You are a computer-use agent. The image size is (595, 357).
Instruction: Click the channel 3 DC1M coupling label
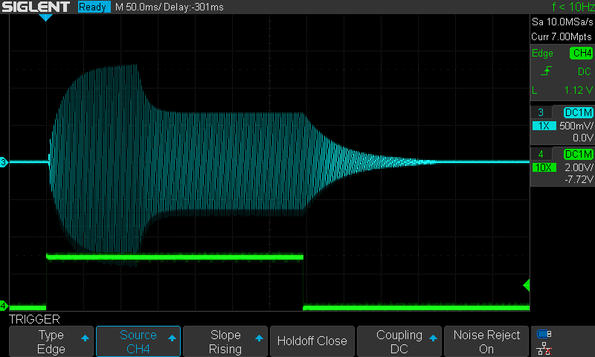pos(578,112)
